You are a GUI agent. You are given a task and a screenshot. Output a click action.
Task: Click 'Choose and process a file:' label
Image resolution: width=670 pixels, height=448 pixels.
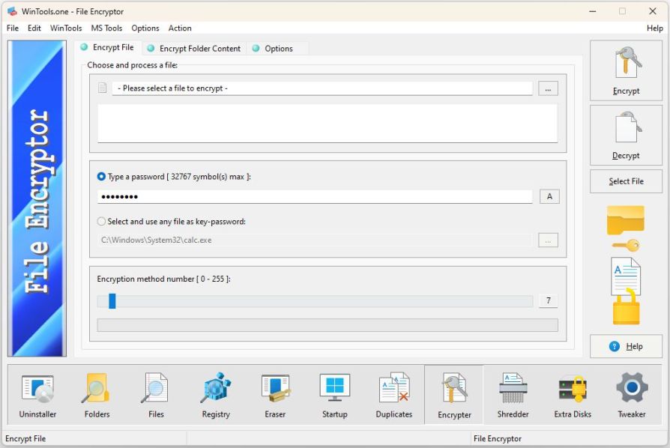133,65
